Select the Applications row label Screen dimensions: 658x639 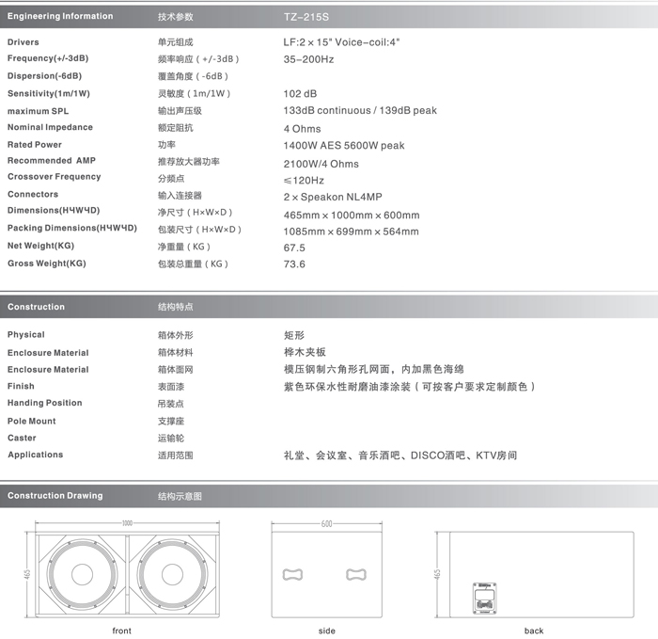tap(36, 455)
